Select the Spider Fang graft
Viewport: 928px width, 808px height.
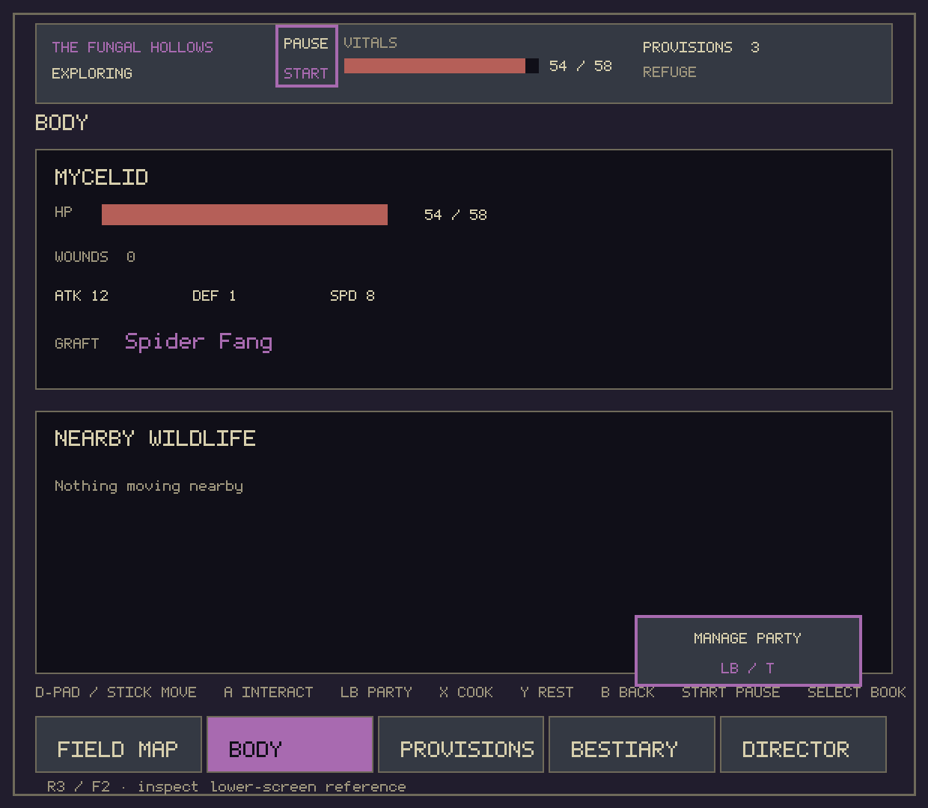coord(198,342)
